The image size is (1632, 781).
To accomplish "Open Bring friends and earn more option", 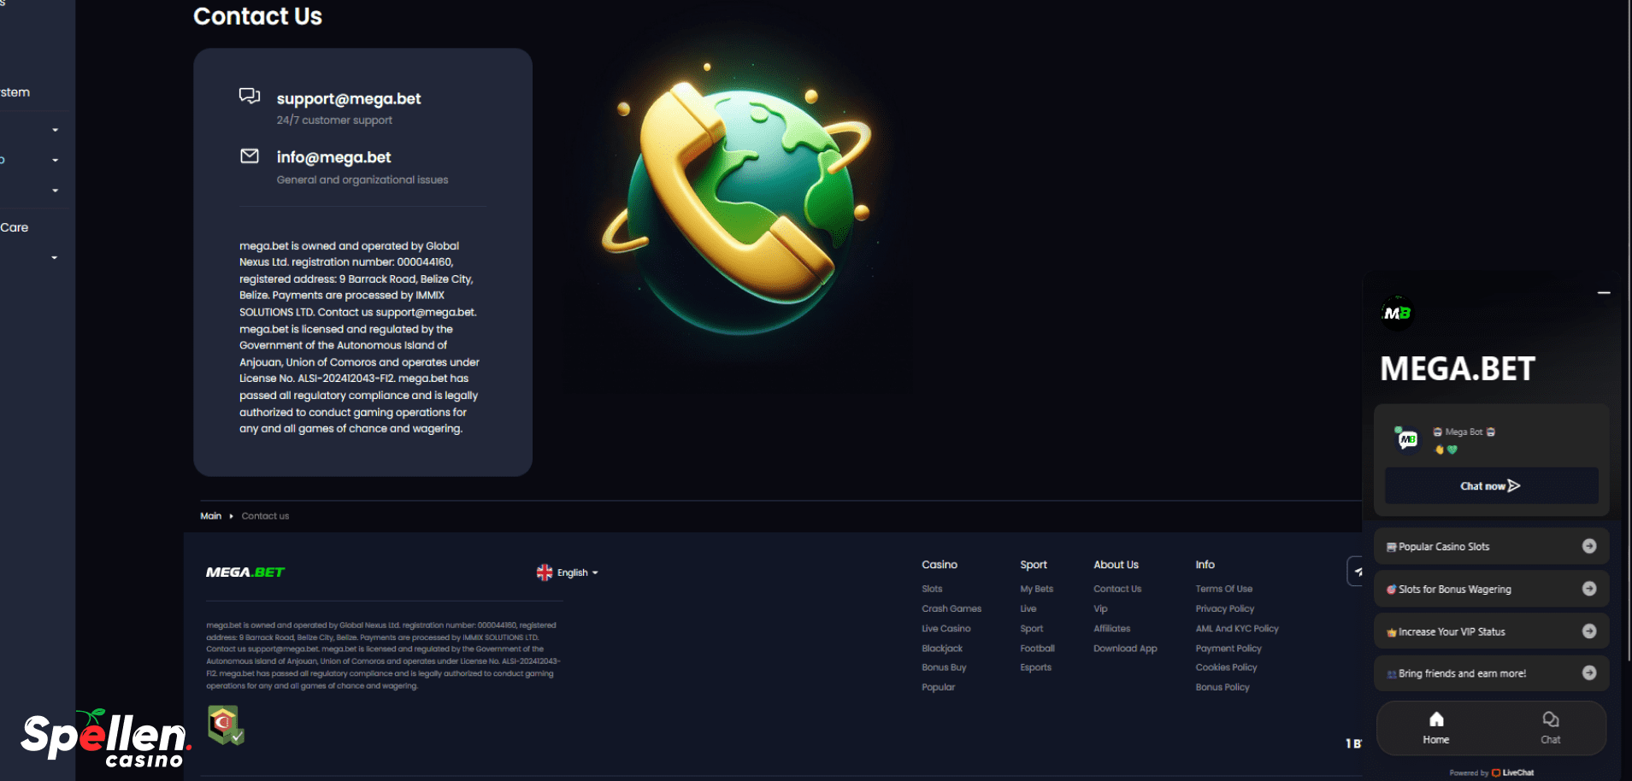I will click(x=1491, y=673).
